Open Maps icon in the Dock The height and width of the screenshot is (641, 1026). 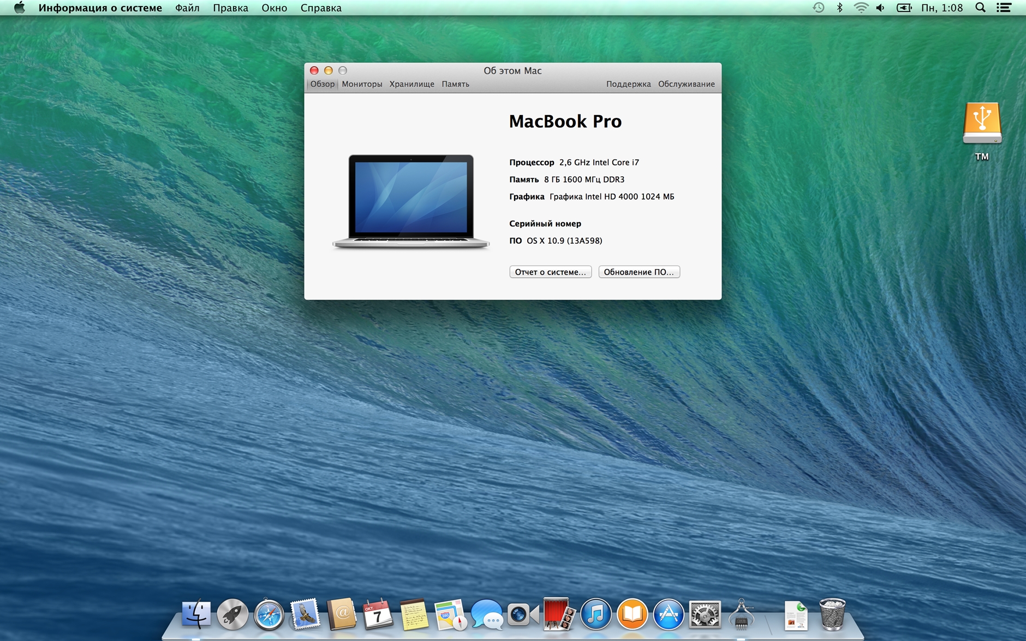(450, 614)
